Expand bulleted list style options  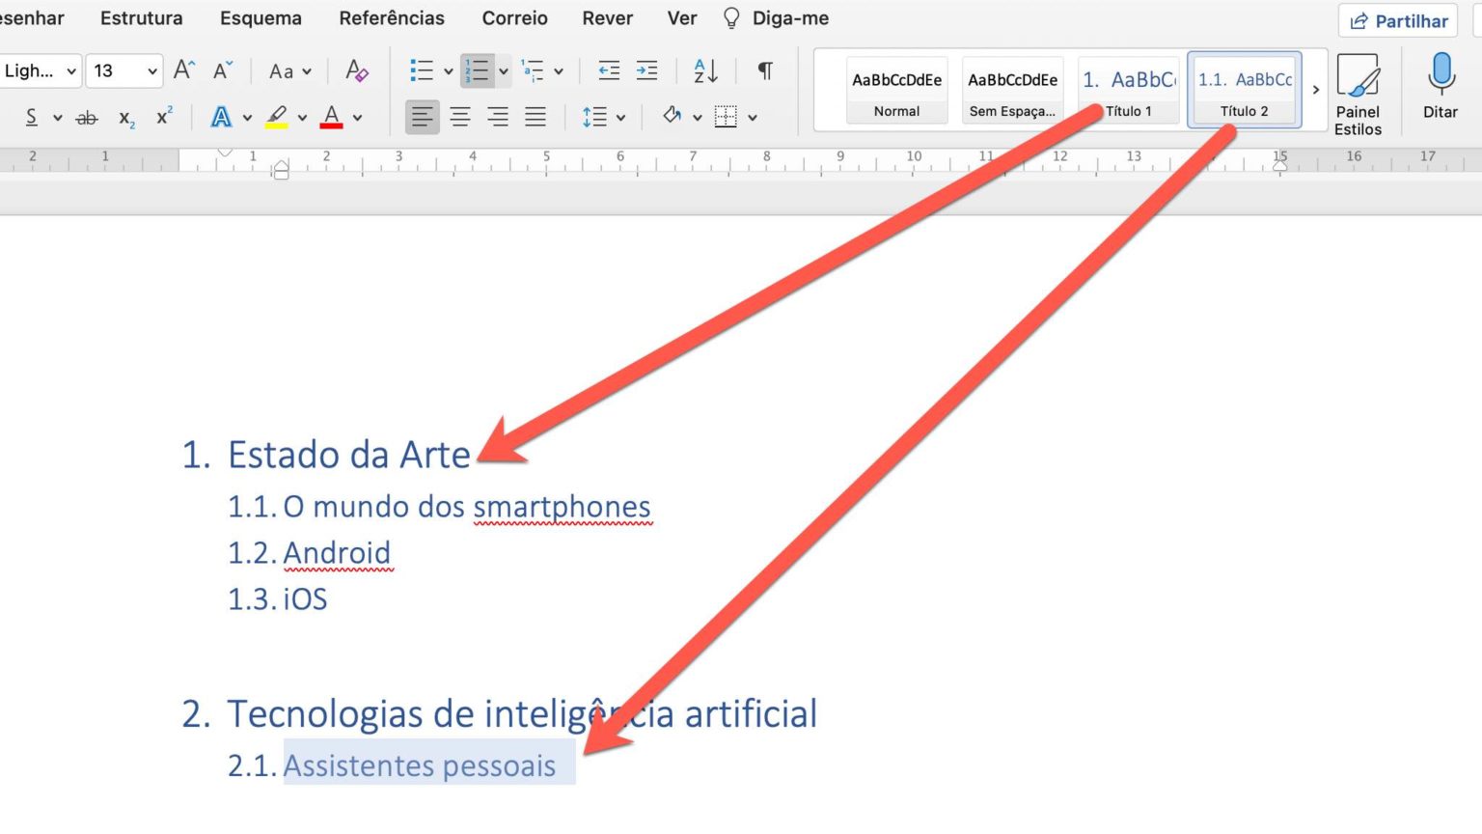click(x=448, y=71)
